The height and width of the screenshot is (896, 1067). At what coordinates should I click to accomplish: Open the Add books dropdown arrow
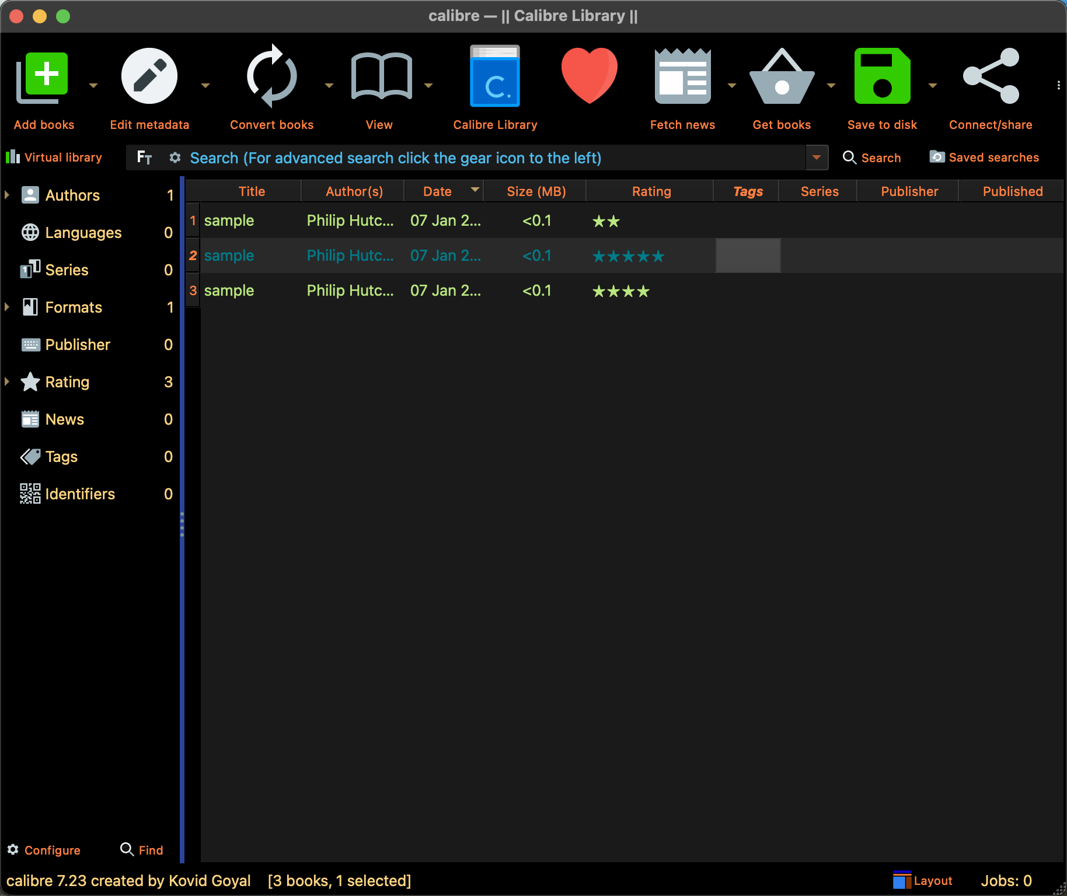93,86
